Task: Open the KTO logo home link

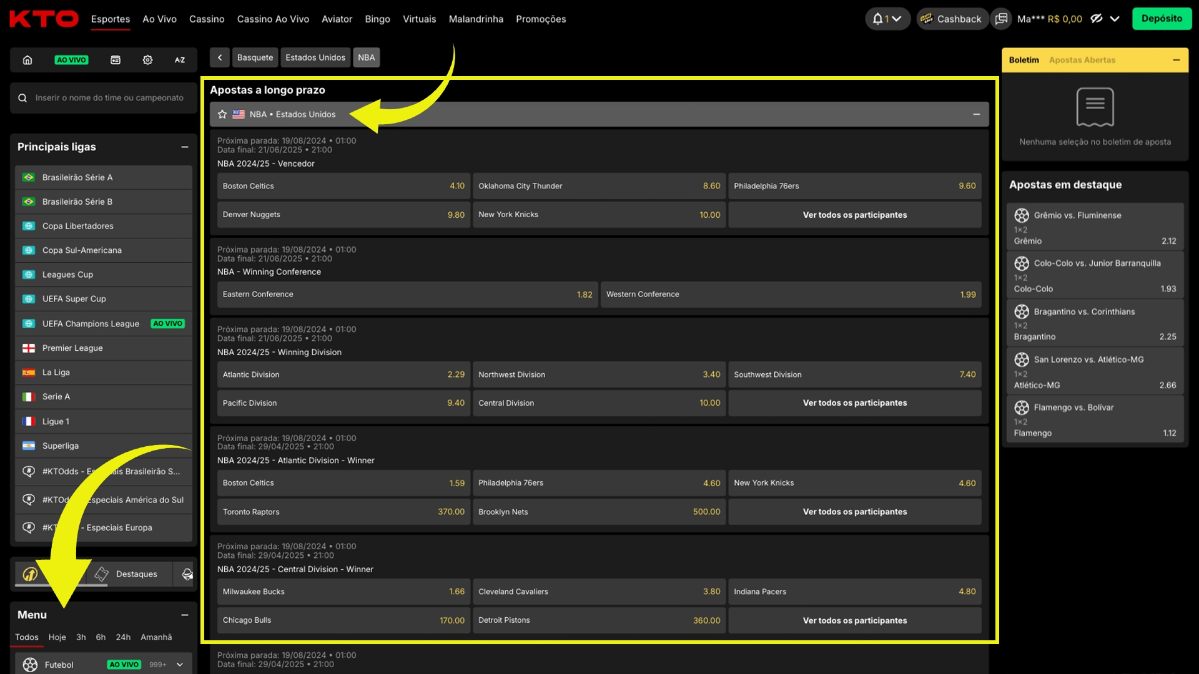Action: click(44, 19)
